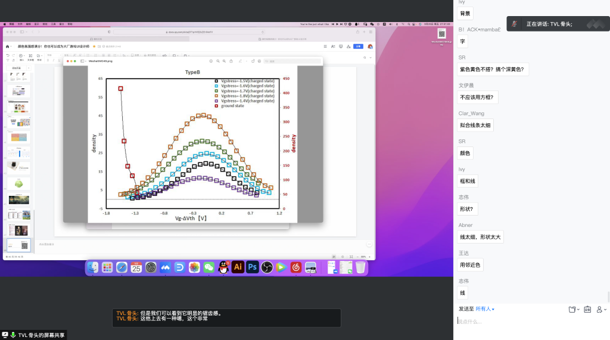
Task: Open the 编辑 menu in the menu bar
Action: pyautogui.click(x=29, y=24)
